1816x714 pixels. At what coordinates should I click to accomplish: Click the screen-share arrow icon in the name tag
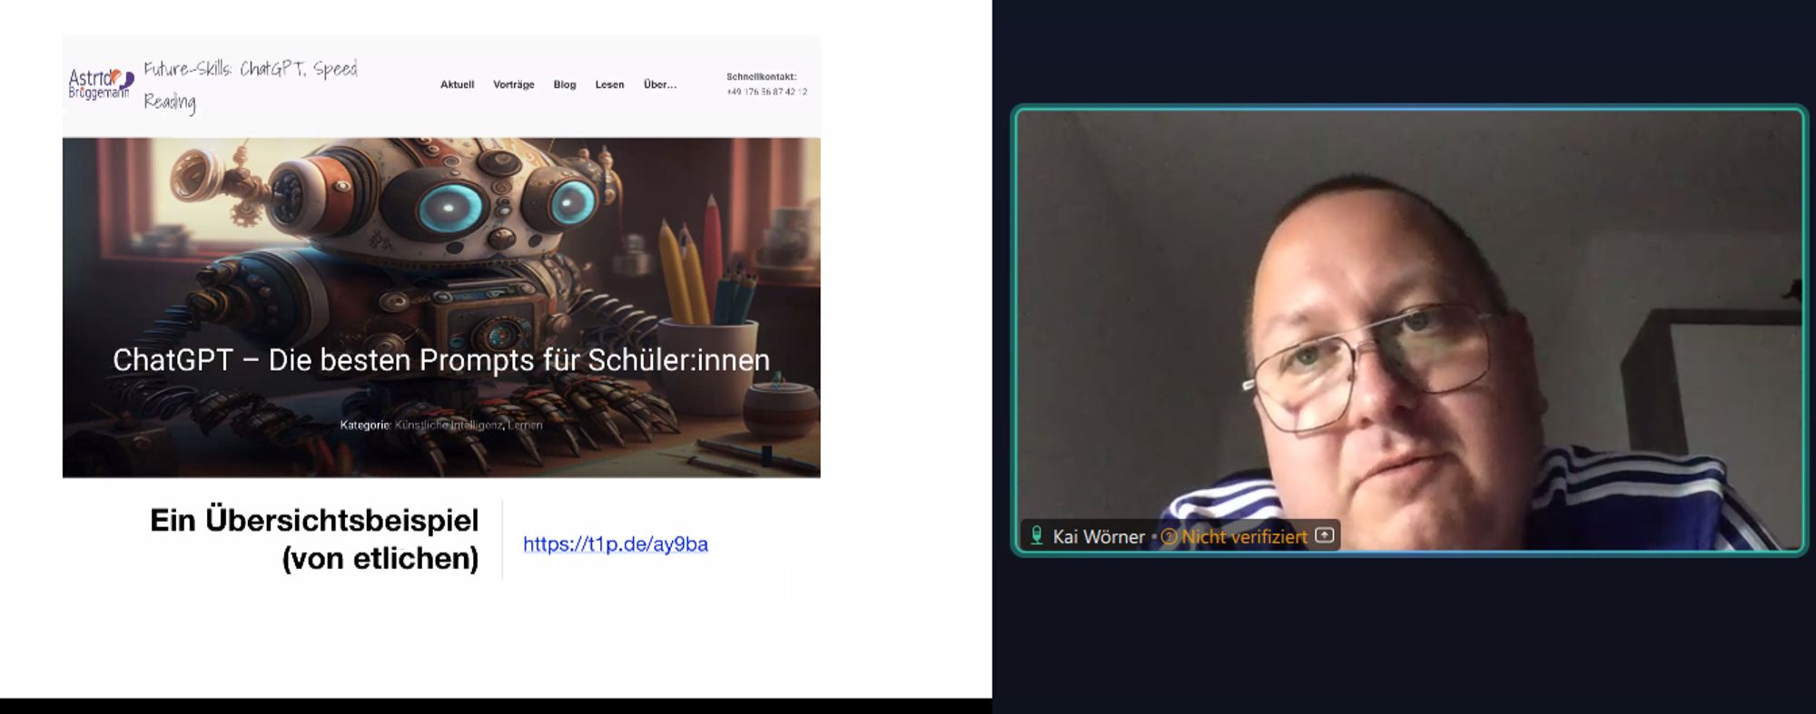tap(1325, 535)
